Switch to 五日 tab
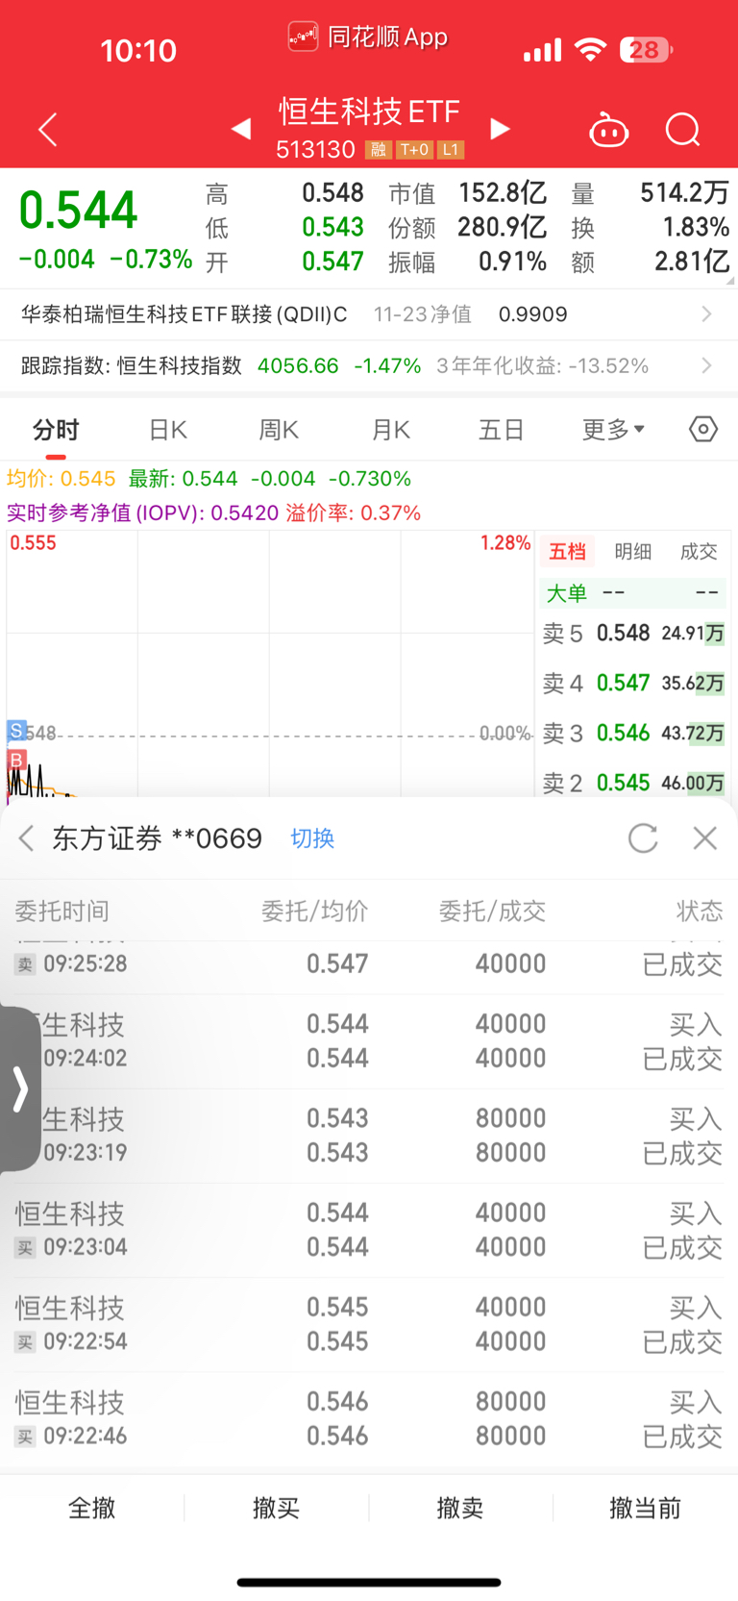The height and width of the screenshot is (1601, 738). click(502, 430)
